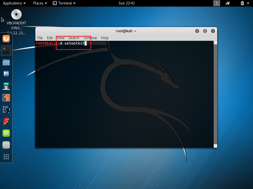Open the Help menu in terminal
The height and width of the screenshot is (189, 253).
pos(105,38)
